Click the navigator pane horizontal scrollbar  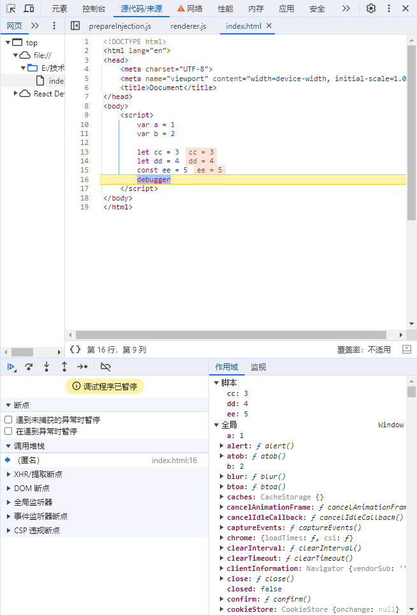(22, 353)
